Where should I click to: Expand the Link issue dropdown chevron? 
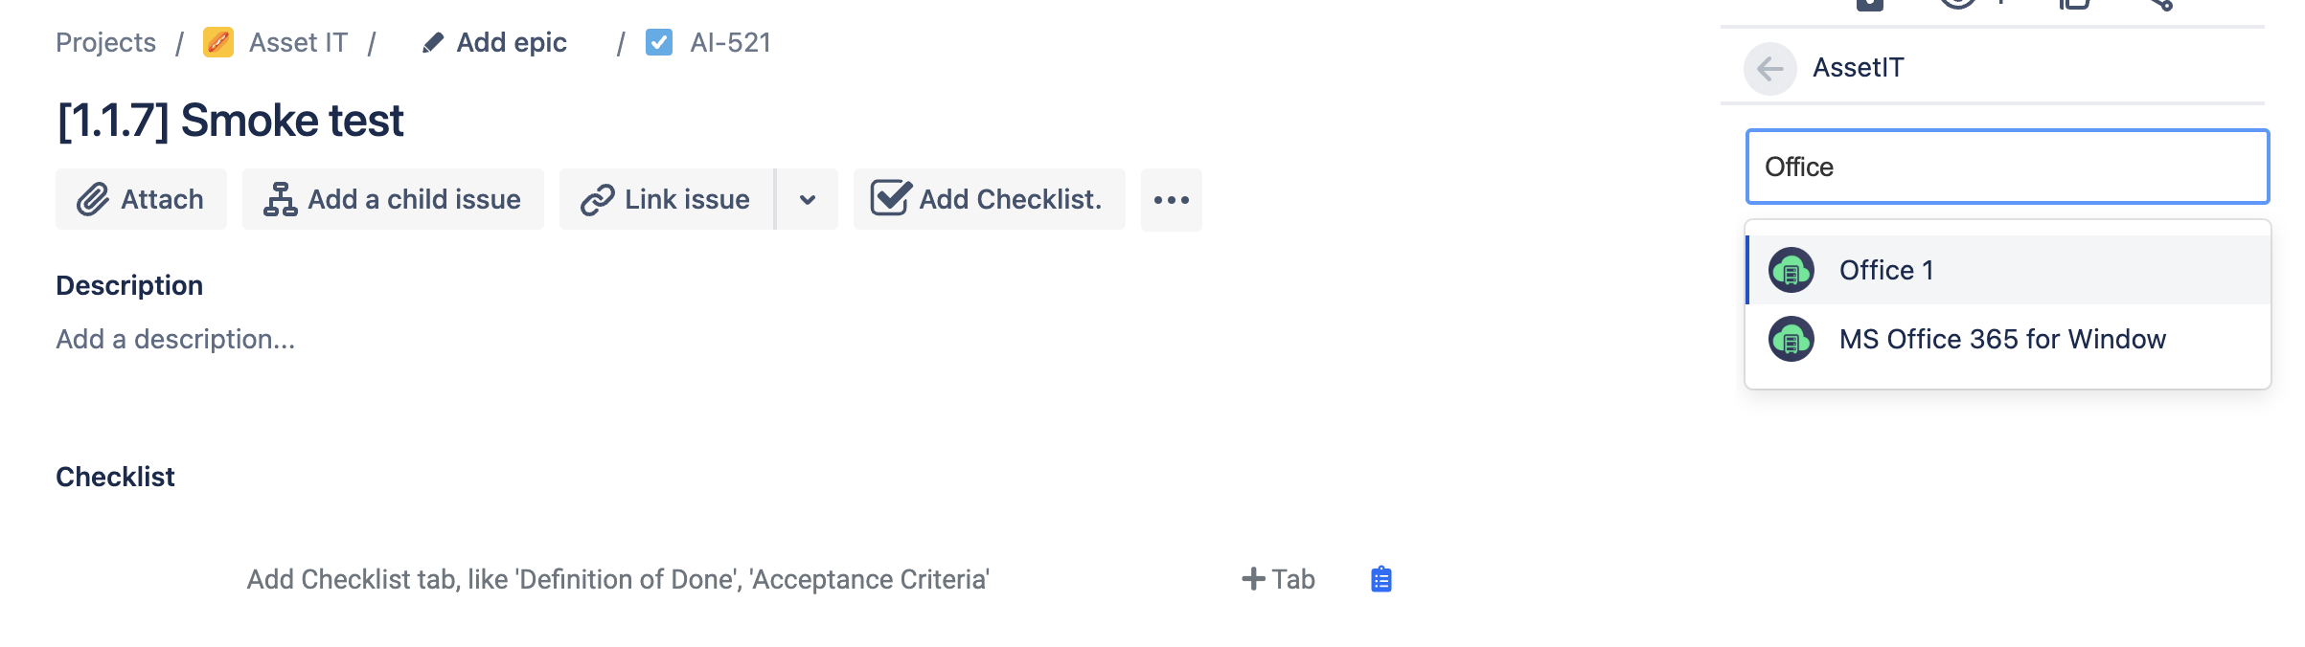coord(807,199)
